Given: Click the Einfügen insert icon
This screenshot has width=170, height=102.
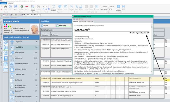Looking at the screenshot, I should [x=21, y=7].
